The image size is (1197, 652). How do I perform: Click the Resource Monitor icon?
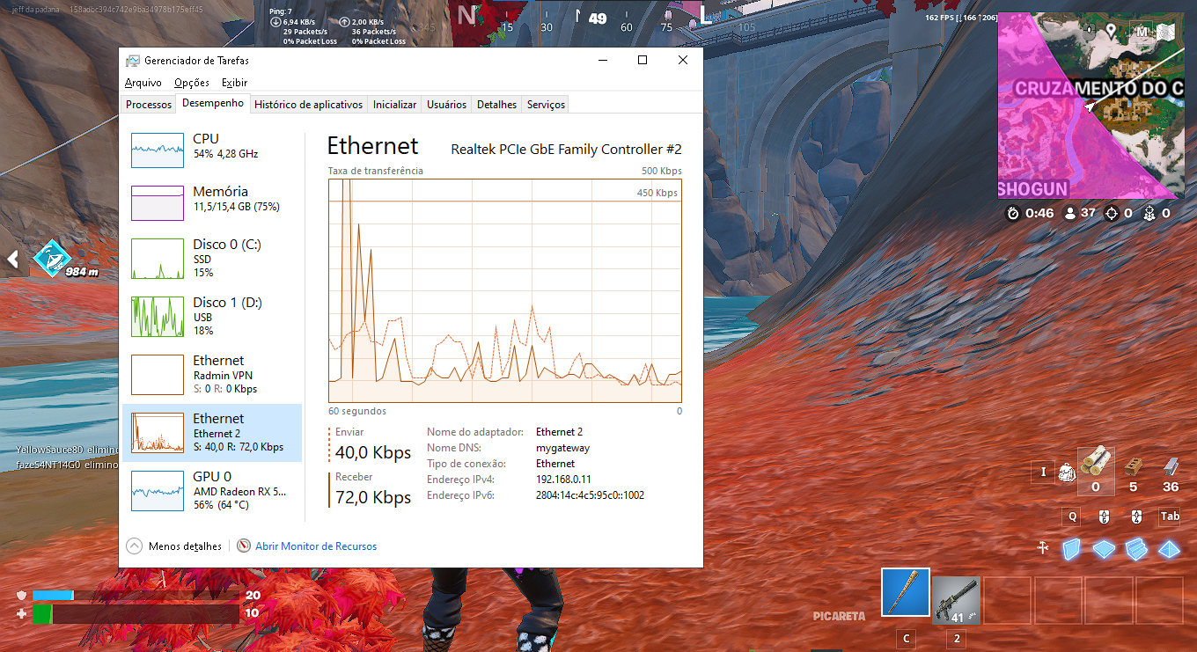[x=244, y=546]
